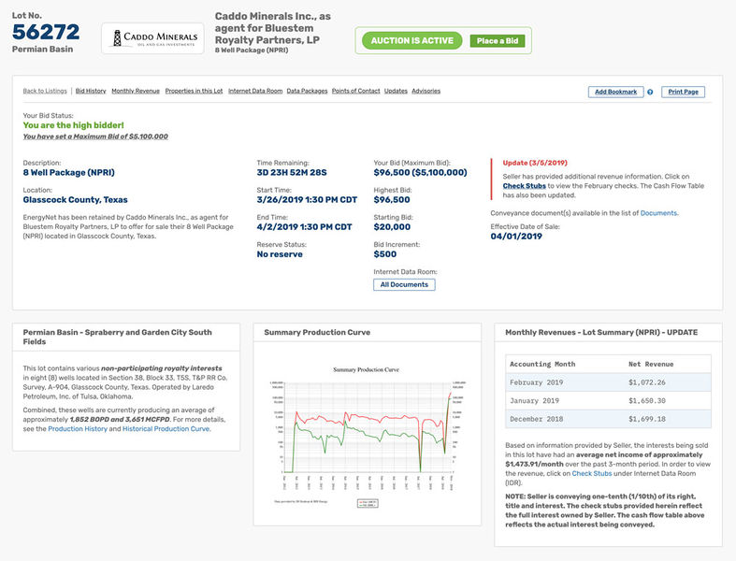Image resolution: width=736 pixels, height=561 pixels.
Task: Open All Documents in Internet Data Room
Action: (x=404, y=284)
